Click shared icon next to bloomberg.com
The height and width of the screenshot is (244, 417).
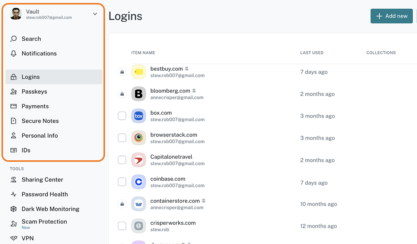194,91
